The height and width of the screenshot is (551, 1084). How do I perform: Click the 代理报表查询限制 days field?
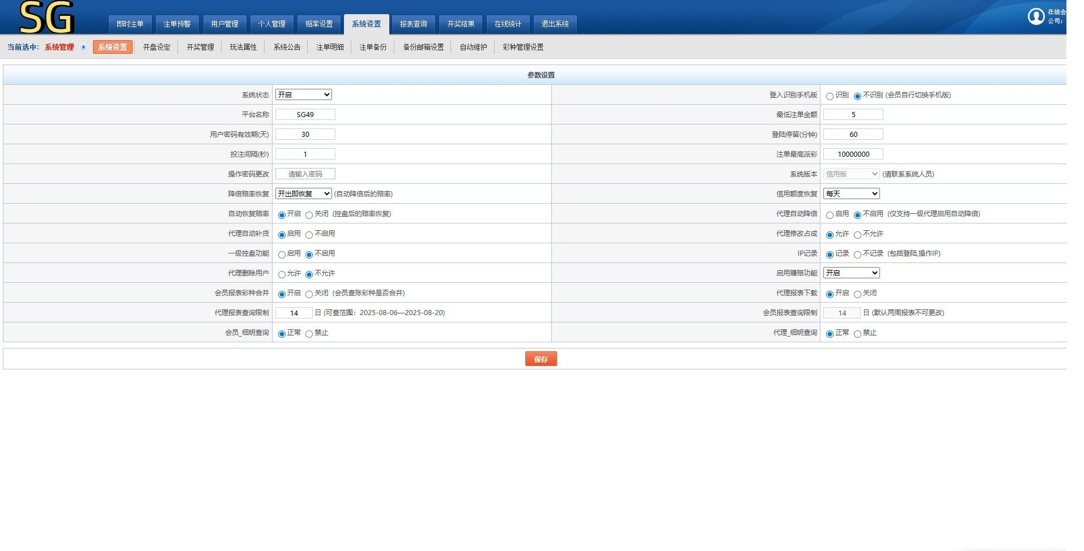click(x=294, y=313)
